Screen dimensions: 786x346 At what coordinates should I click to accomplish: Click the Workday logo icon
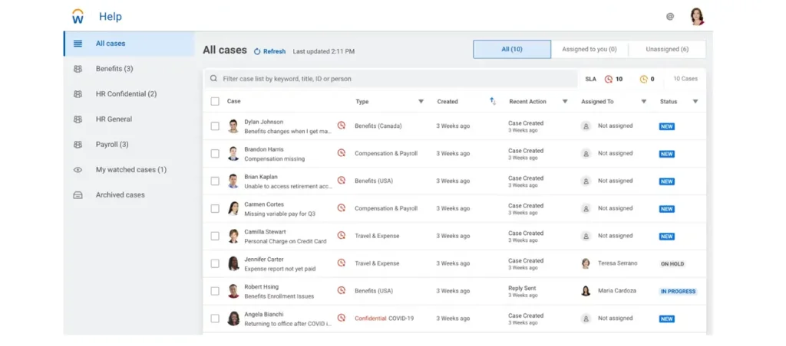78,16
